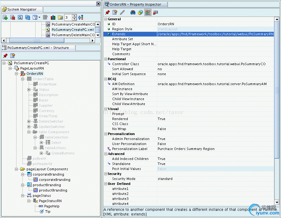
Task: Select PageStatusRN in the structure tree
Action: (50, 201)
